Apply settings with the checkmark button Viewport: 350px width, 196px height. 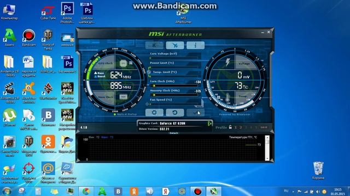(195, 113)
